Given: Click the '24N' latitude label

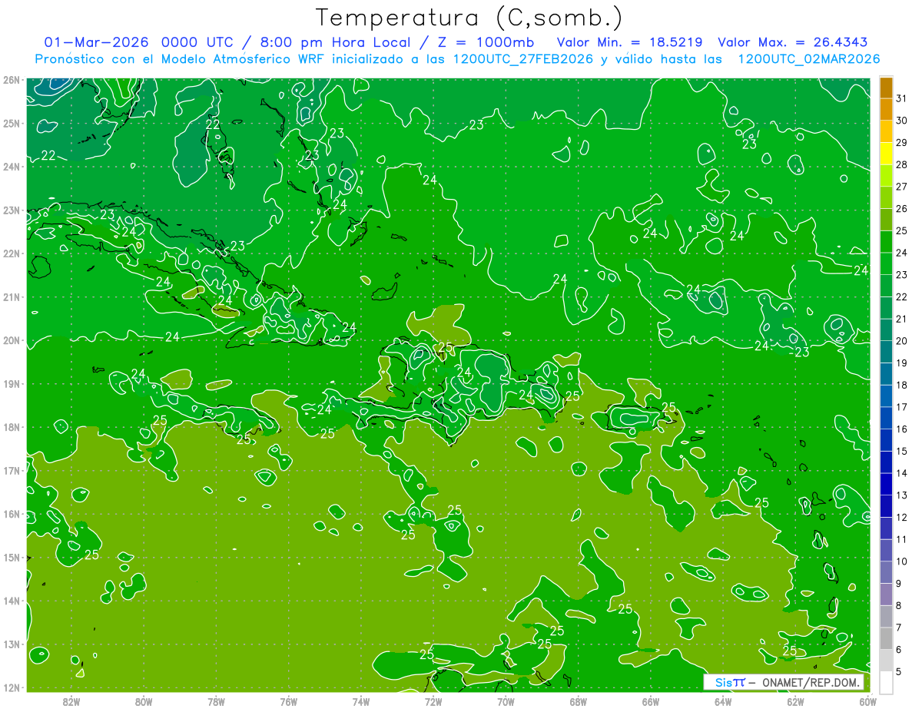Looking at the screenshot, I should (x=11, y=167).
